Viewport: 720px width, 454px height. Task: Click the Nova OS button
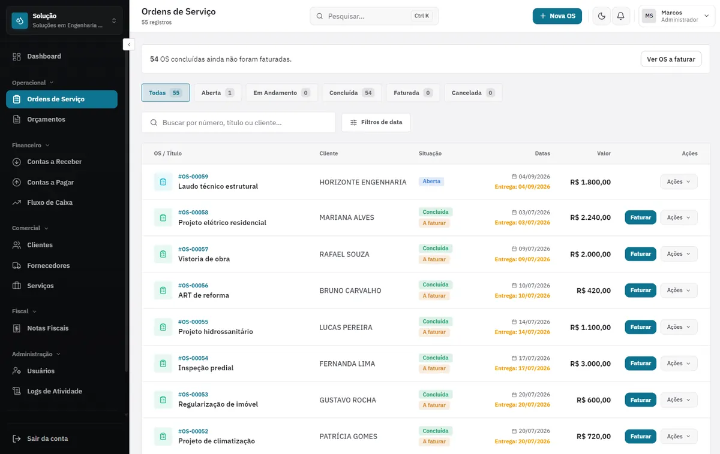(557, 16)
